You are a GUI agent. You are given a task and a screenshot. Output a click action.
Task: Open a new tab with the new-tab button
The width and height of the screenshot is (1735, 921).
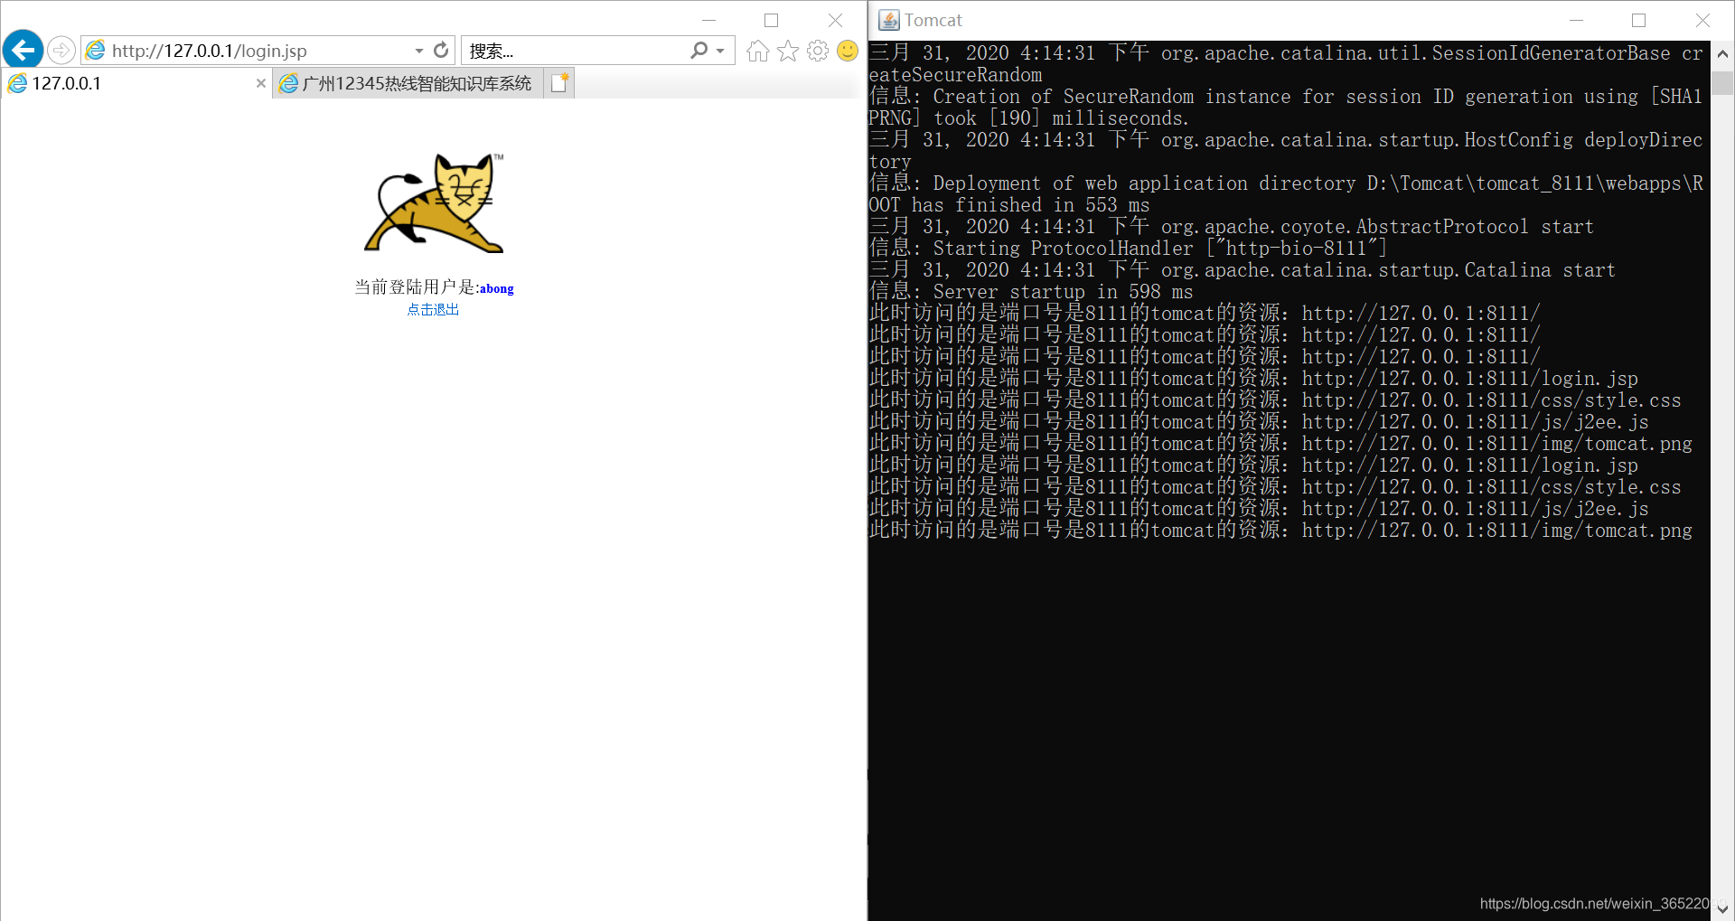tap(559, 83)
